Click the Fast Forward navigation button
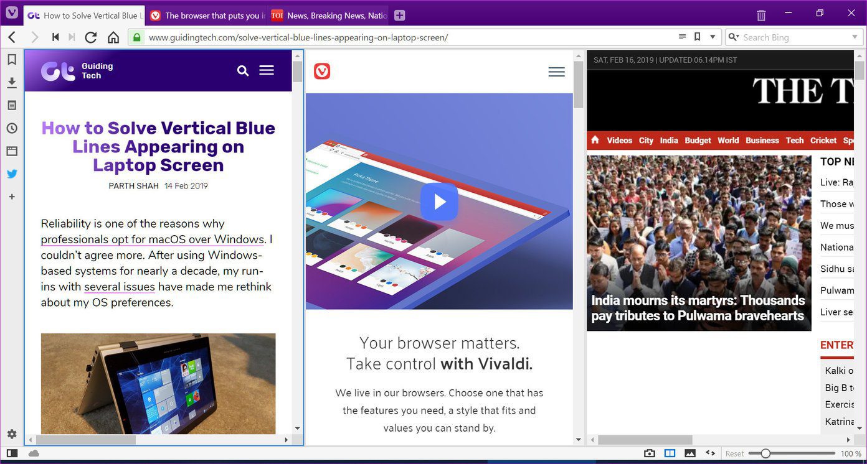867x464 pixels. click(x=72, y=37)
